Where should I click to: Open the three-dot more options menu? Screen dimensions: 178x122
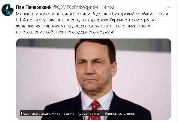168,7
